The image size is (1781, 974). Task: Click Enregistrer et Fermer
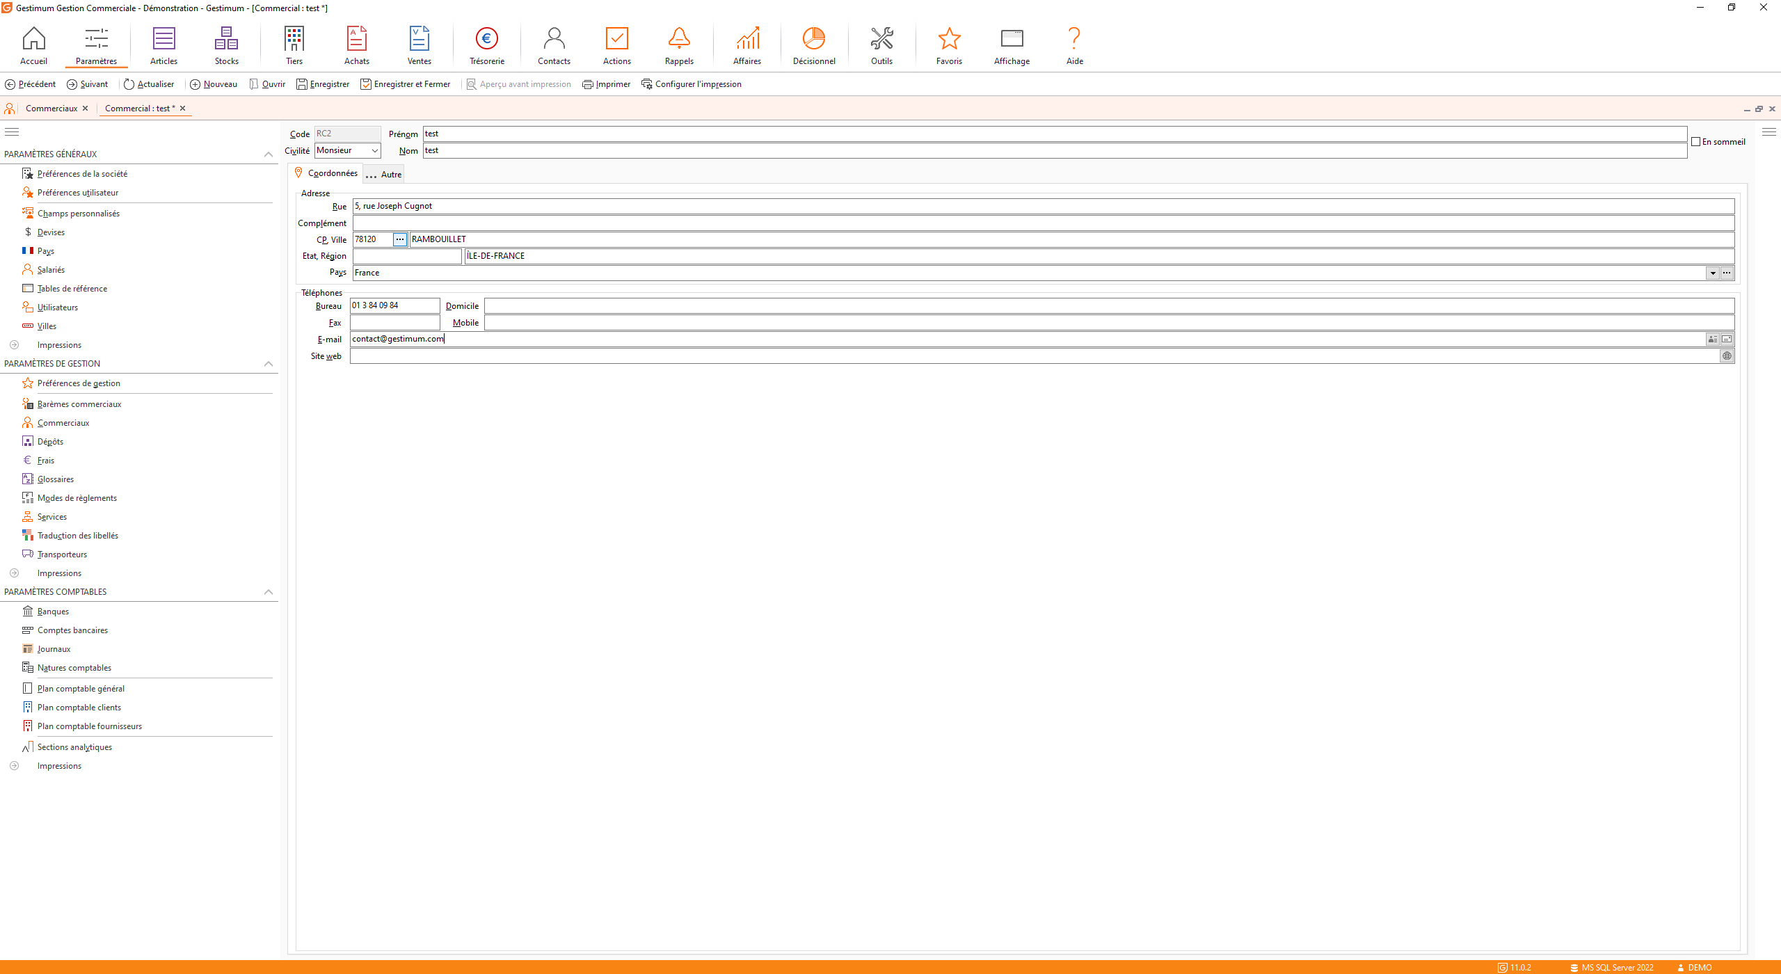pos(406,84)
